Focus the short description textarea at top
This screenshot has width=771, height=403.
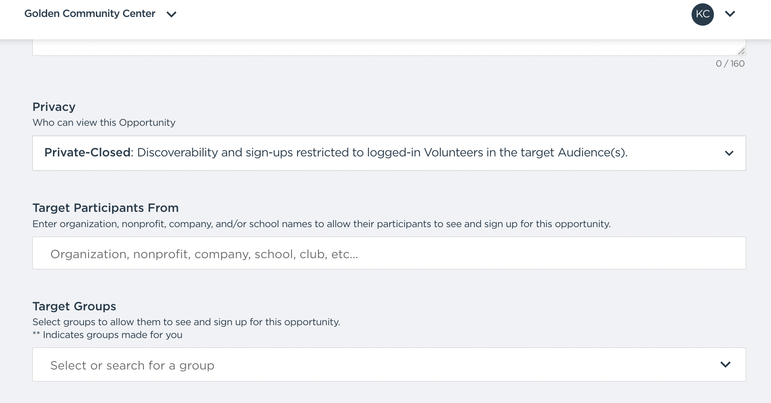click(x=372, y=48)
